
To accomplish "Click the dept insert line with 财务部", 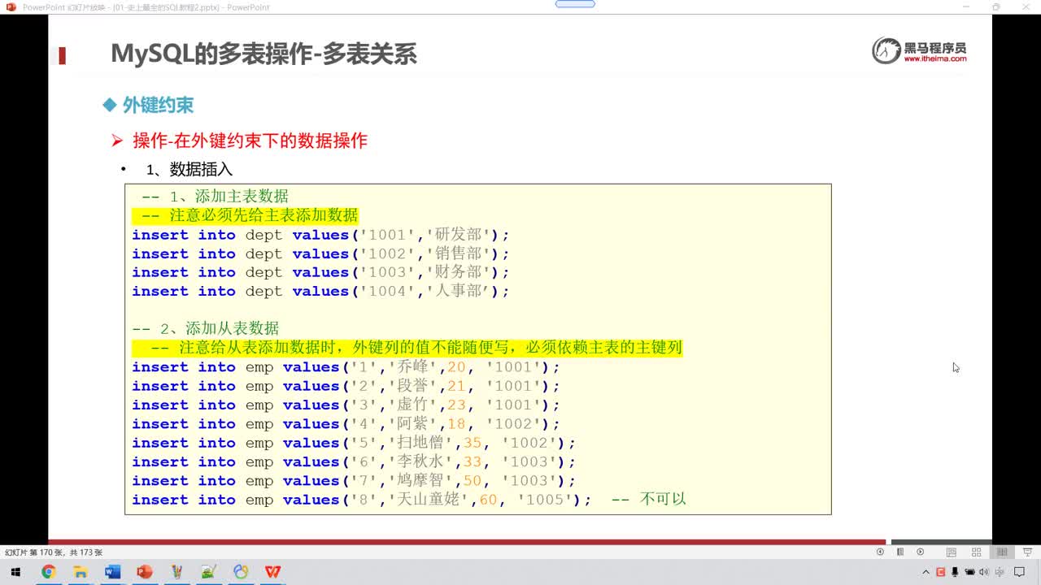I will pos(320,272).
